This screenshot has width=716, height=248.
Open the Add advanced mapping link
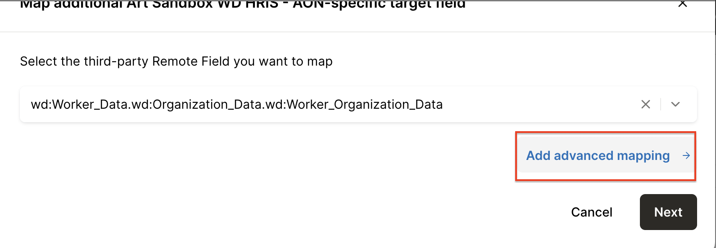pos(598,156)
